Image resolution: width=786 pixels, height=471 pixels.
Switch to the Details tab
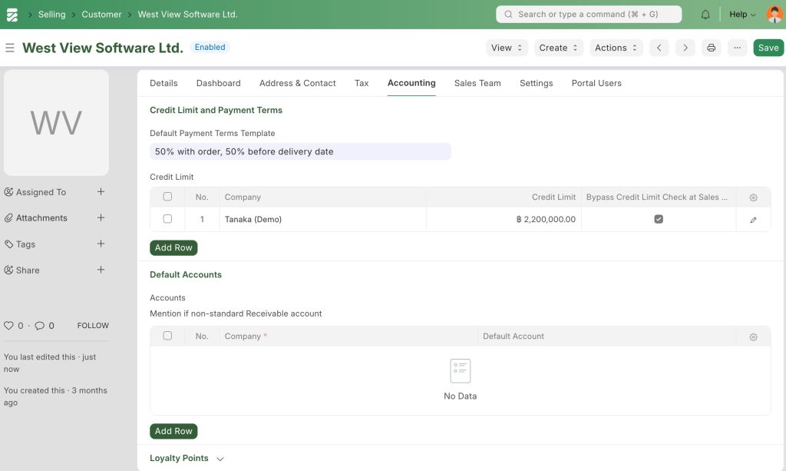click(163, 83)
